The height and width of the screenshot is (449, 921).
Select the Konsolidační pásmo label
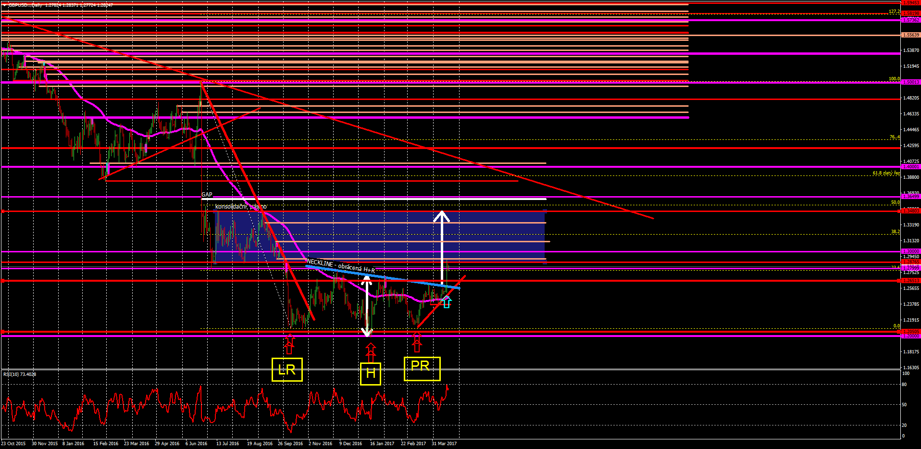pyautogui.click(x=241, y=207)
